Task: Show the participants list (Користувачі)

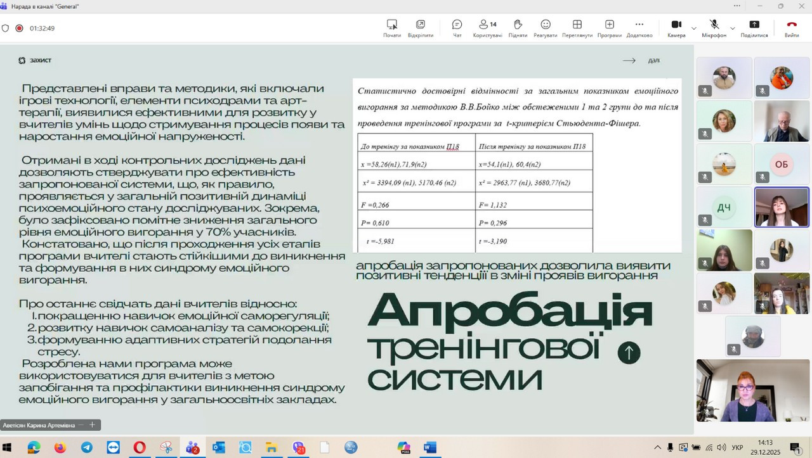Action: [487, 27]
